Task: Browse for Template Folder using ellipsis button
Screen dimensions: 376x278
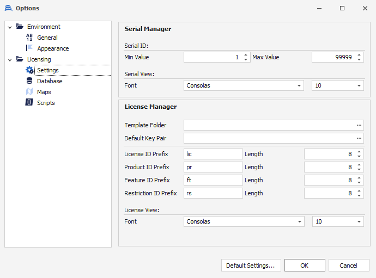Action: (x=359, y=125)
